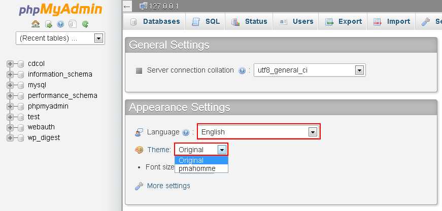
Task: Open the phpmyadmin database link
Action: point(48,107)
